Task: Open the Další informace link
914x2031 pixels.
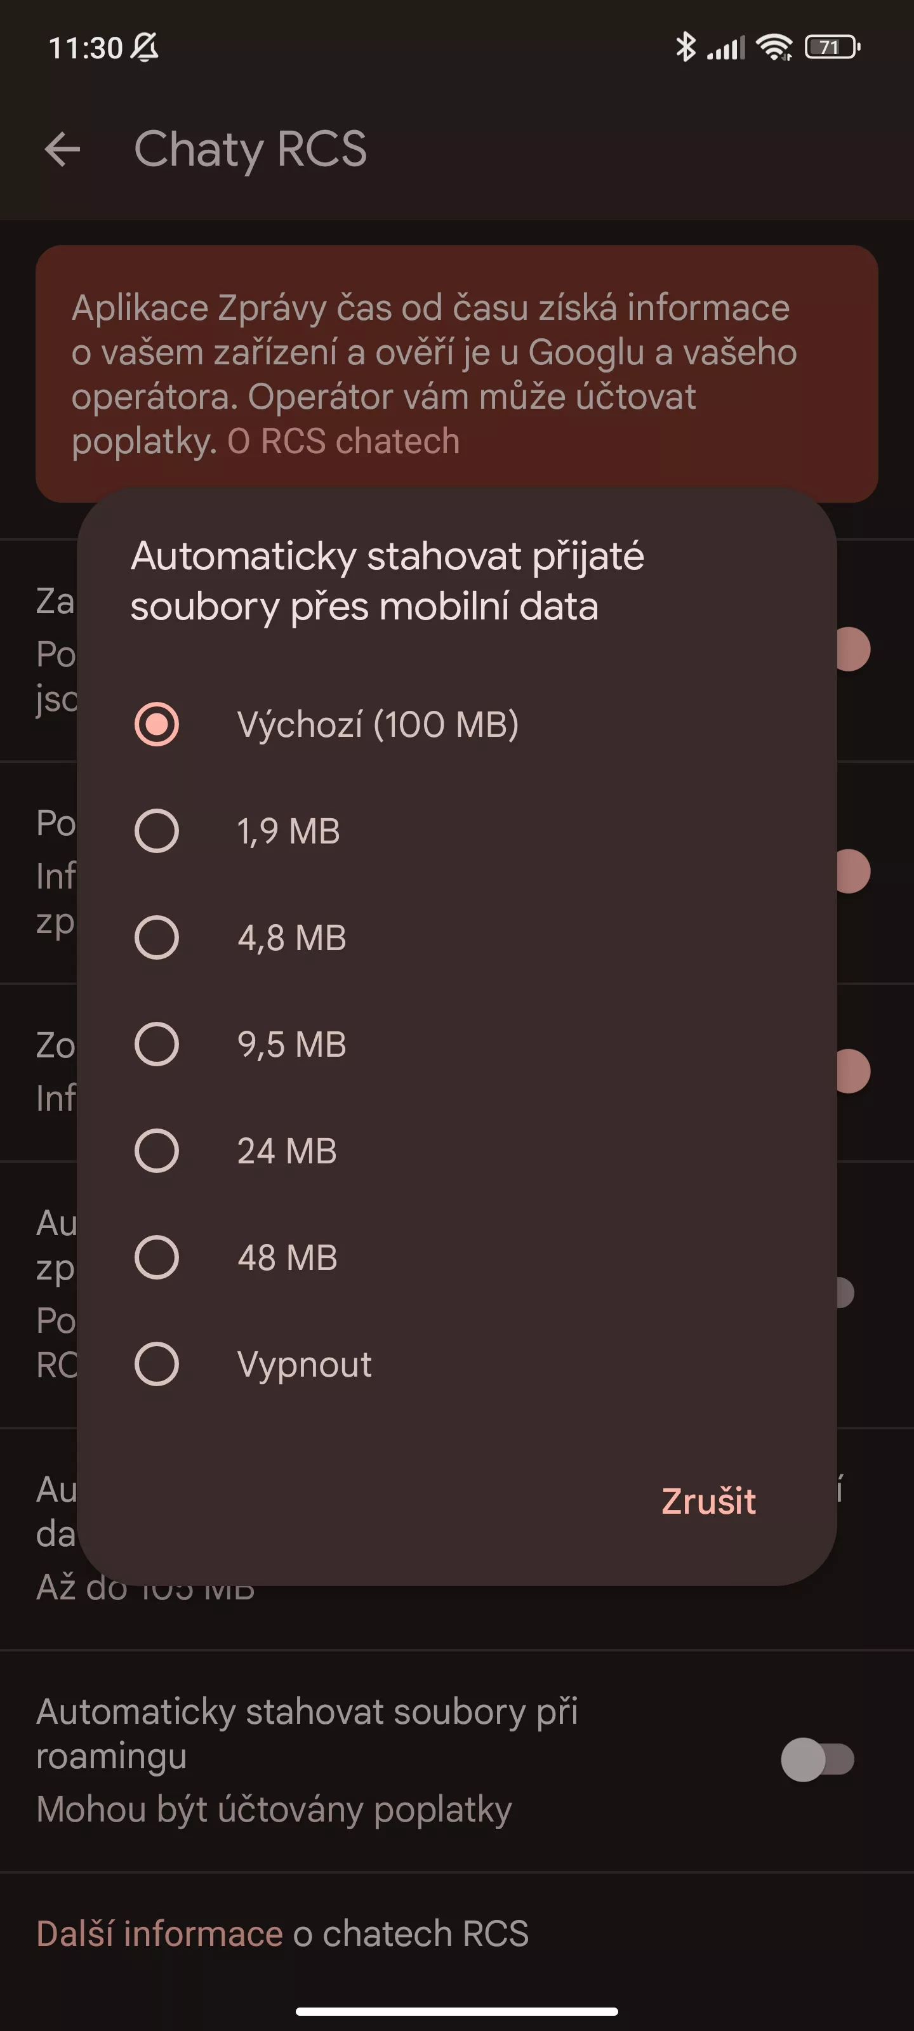Action: (159, 1933)
